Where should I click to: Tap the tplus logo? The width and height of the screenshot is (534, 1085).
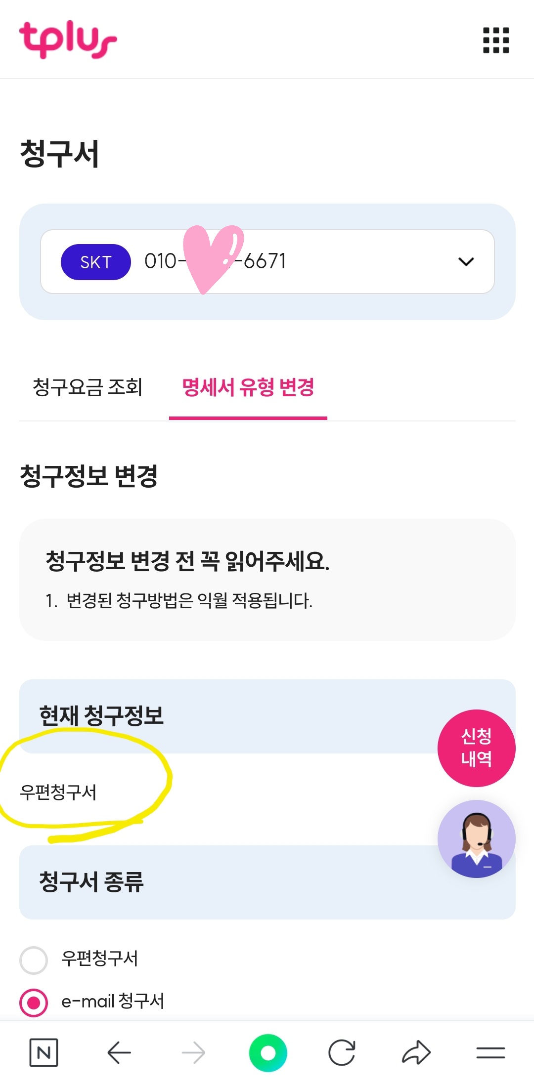tap(68, 40)
